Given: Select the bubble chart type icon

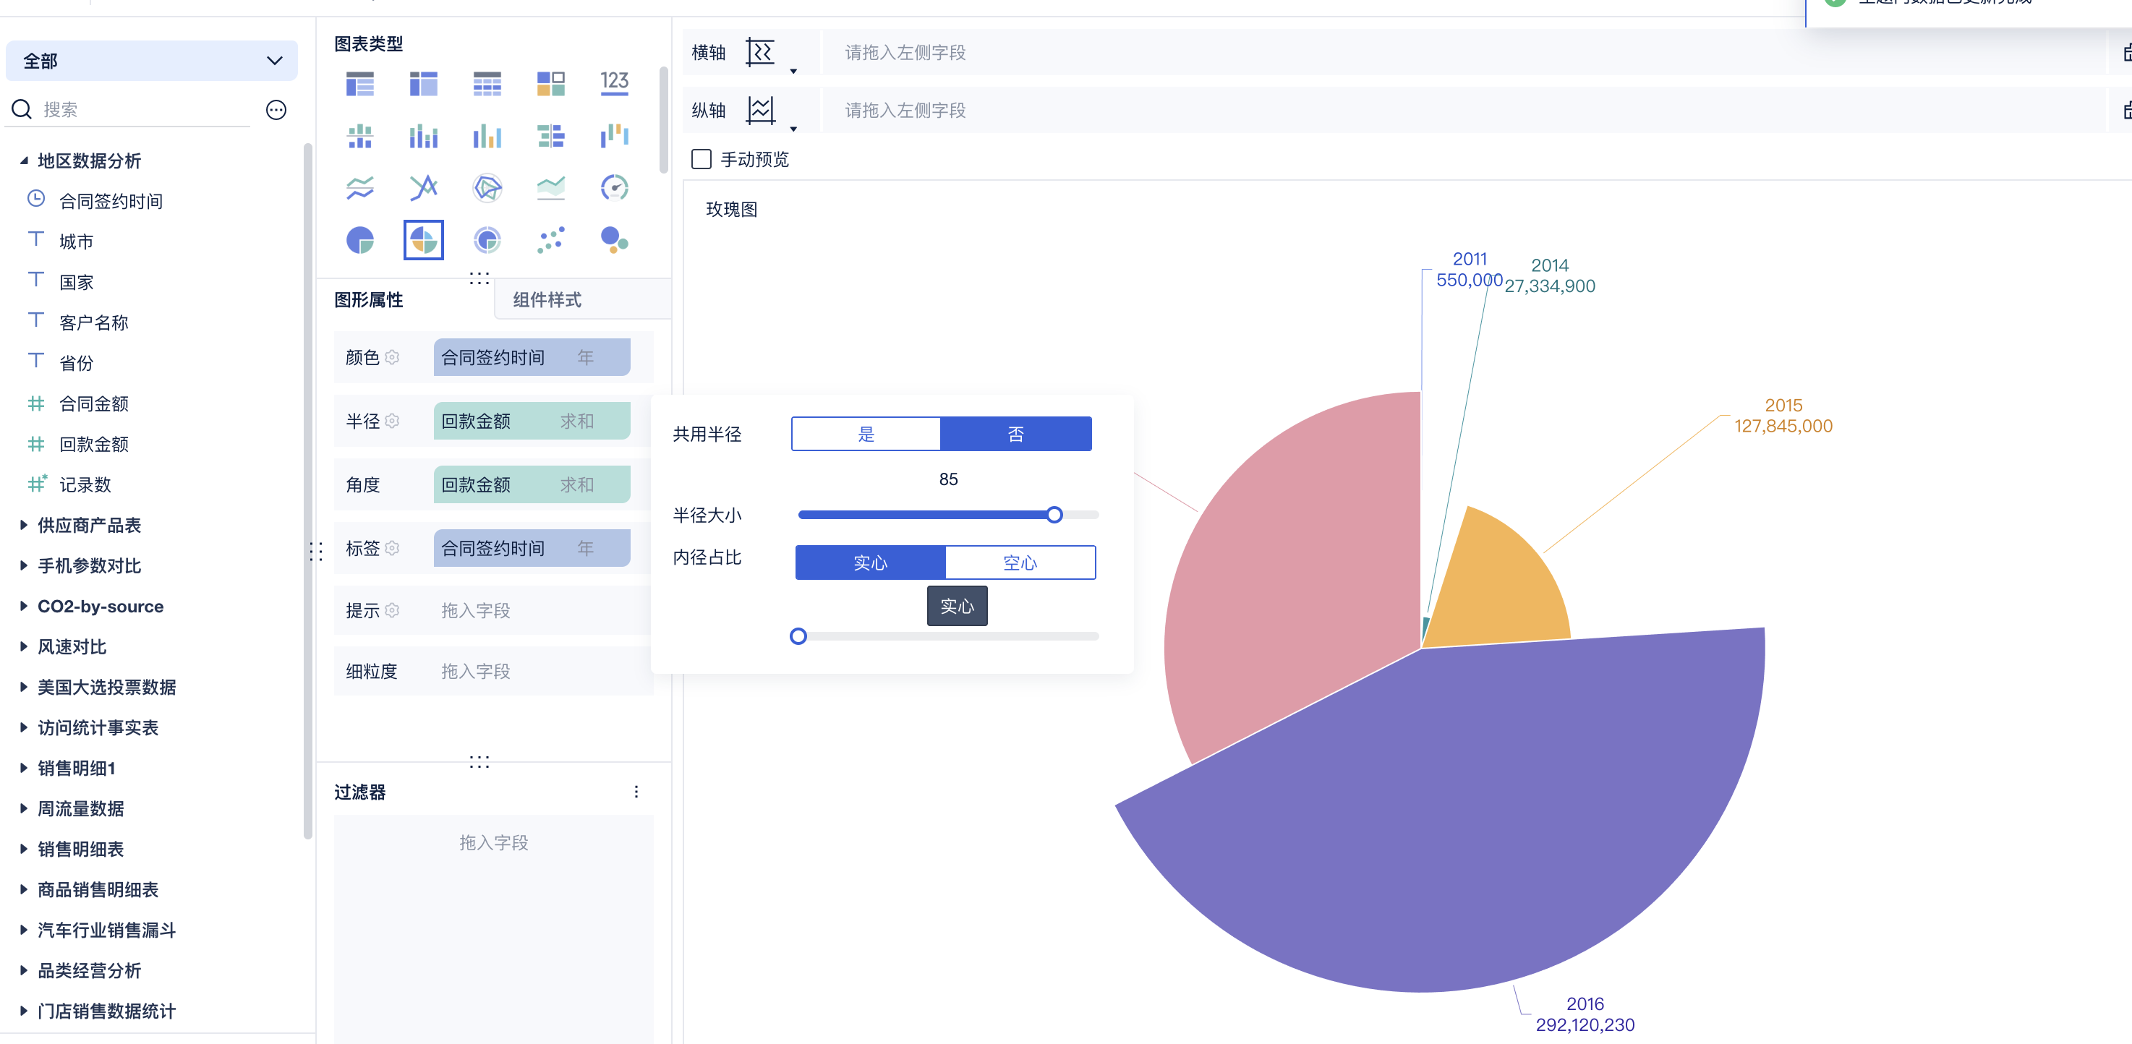Looking at the screenshot, I should [613, 240].
